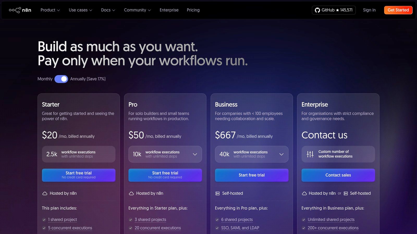Click the checkmark beside 20 concurrent executions
Screen dimensions: 417x234
[x=131, y=228]
